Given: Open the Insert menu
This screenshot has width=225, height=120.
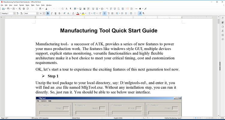Looking at the screenshot, I should click(x=16, y=5).
